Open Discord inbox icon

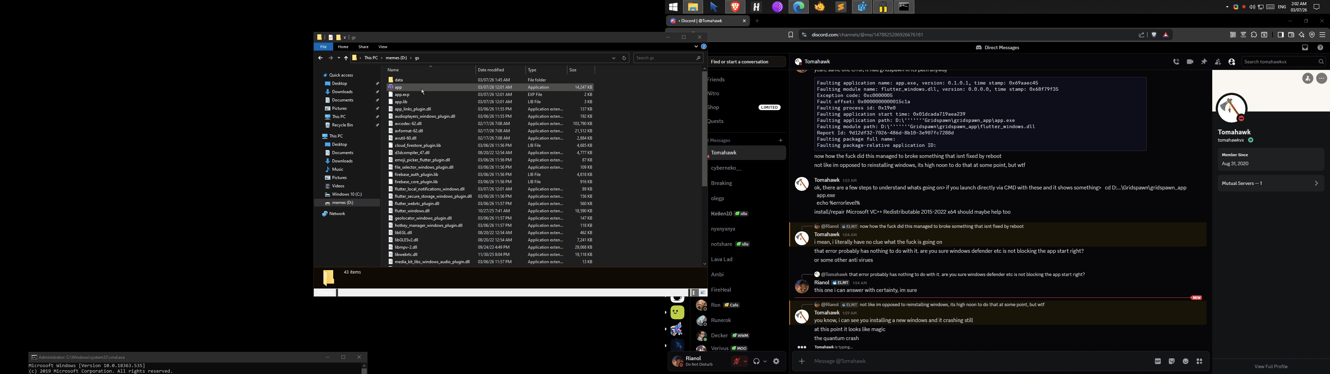[1305, 47]
